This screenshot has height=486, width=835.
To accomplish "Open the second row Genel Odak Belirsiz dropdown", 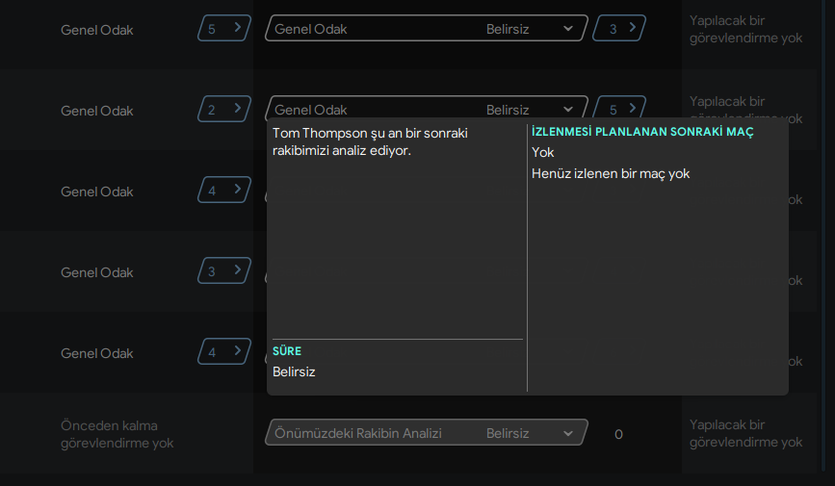I will [x=425, y=109].
